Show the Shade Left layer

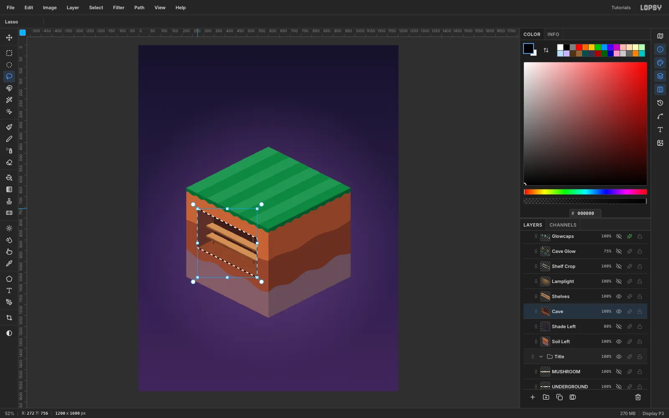pos(619,326)
